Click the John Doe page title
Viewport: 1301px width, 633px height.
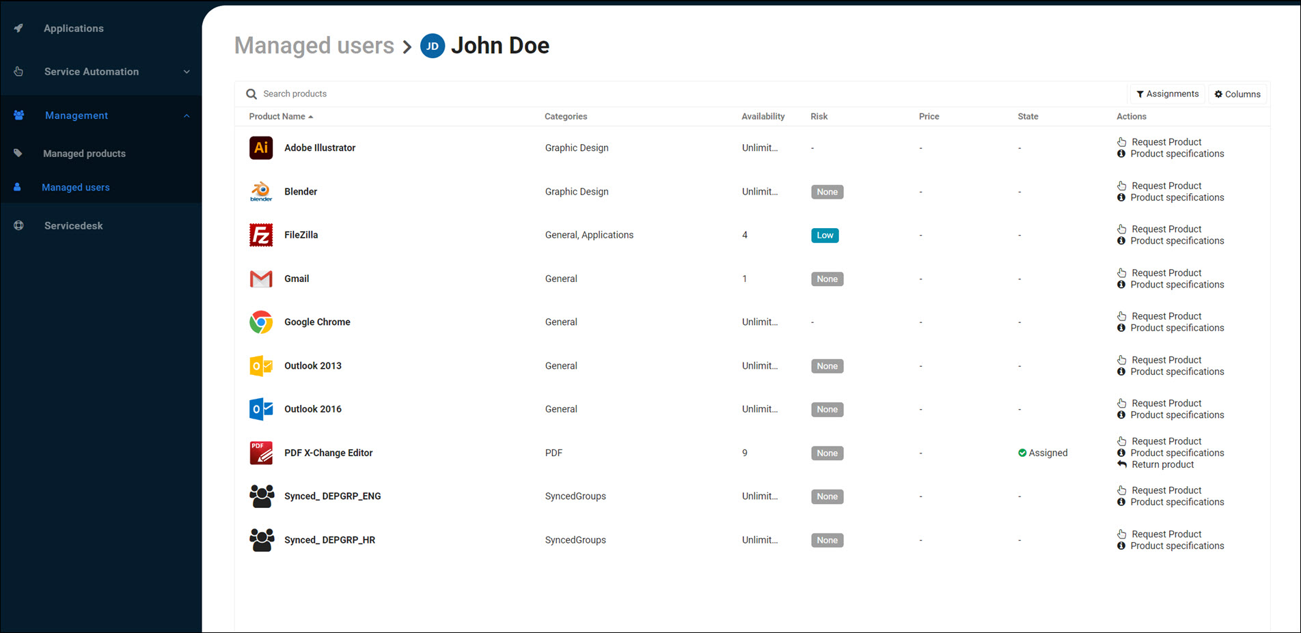pyautogui.click(x=500, y=46)
